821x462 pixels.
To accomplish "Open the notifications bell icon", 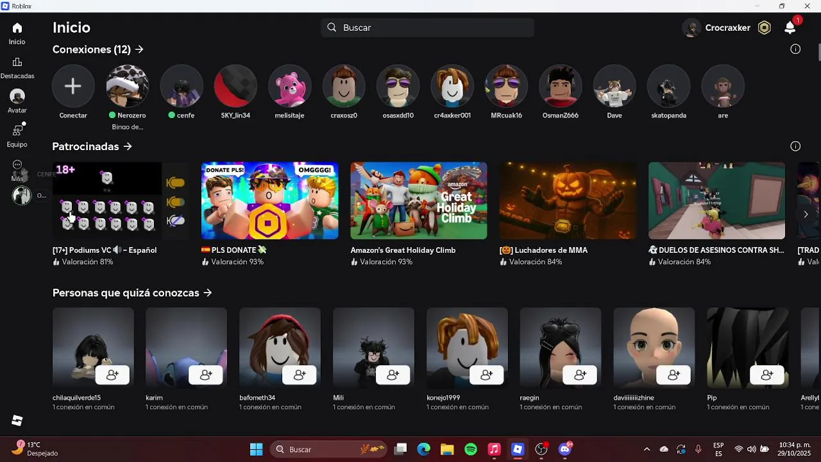I will [790, 28].
